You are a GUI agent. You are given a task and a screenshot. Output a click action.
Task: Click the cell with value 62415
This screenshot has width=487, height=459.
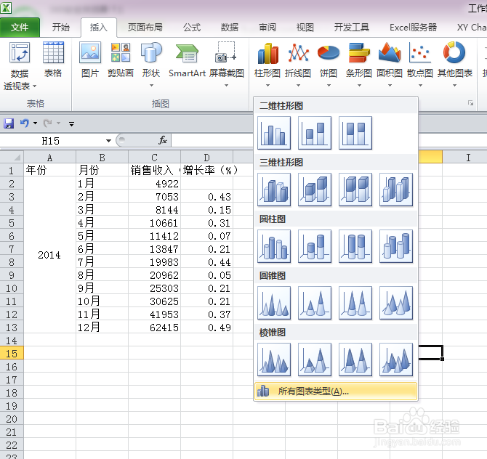(154, 328)
